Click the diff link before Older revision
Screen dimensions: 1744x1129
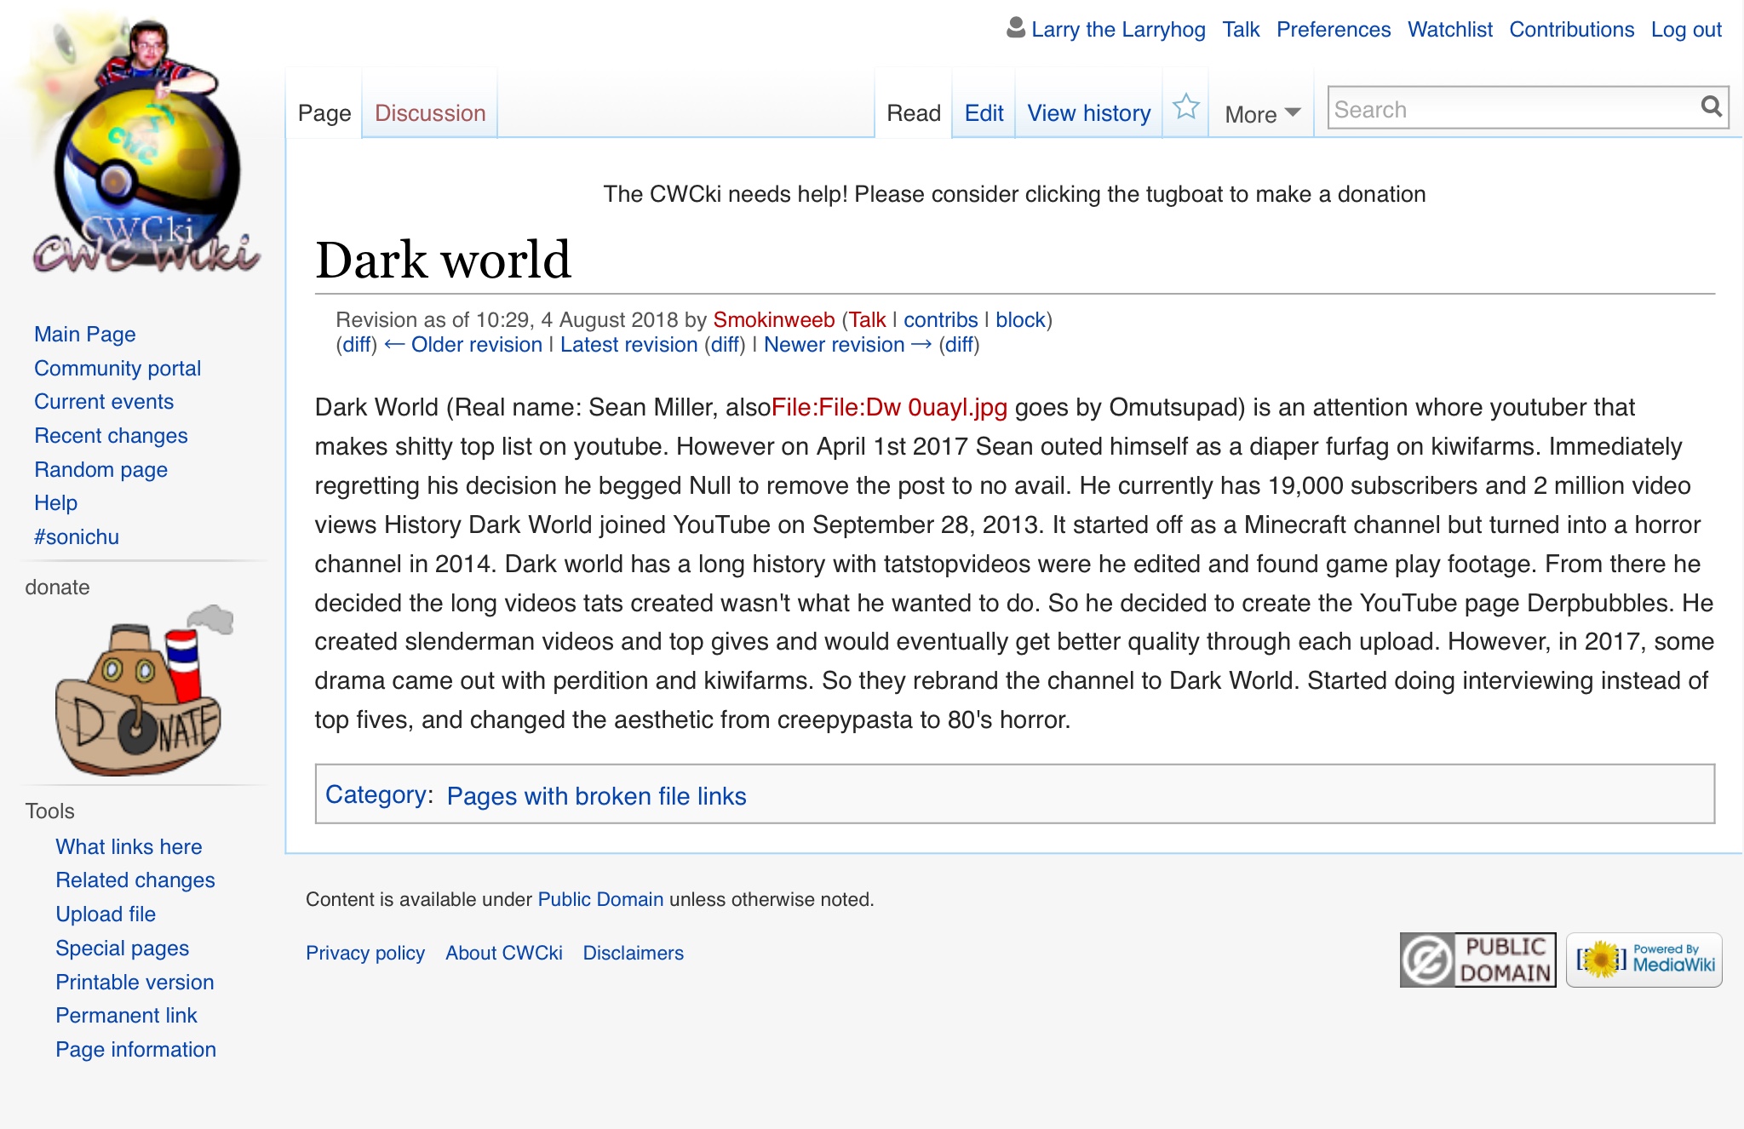point(357,345)
